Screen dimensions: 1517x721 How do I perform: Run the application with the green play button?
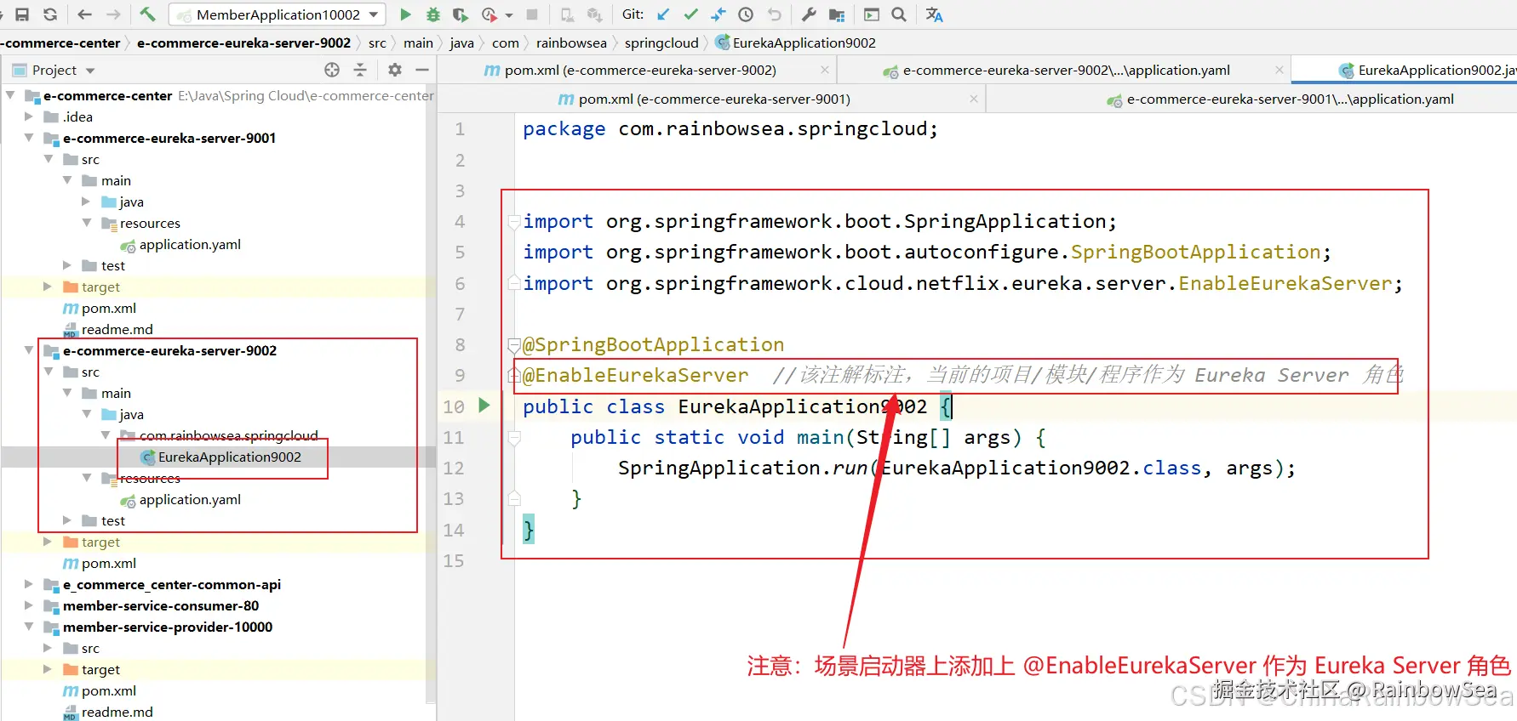pos(405,14)
